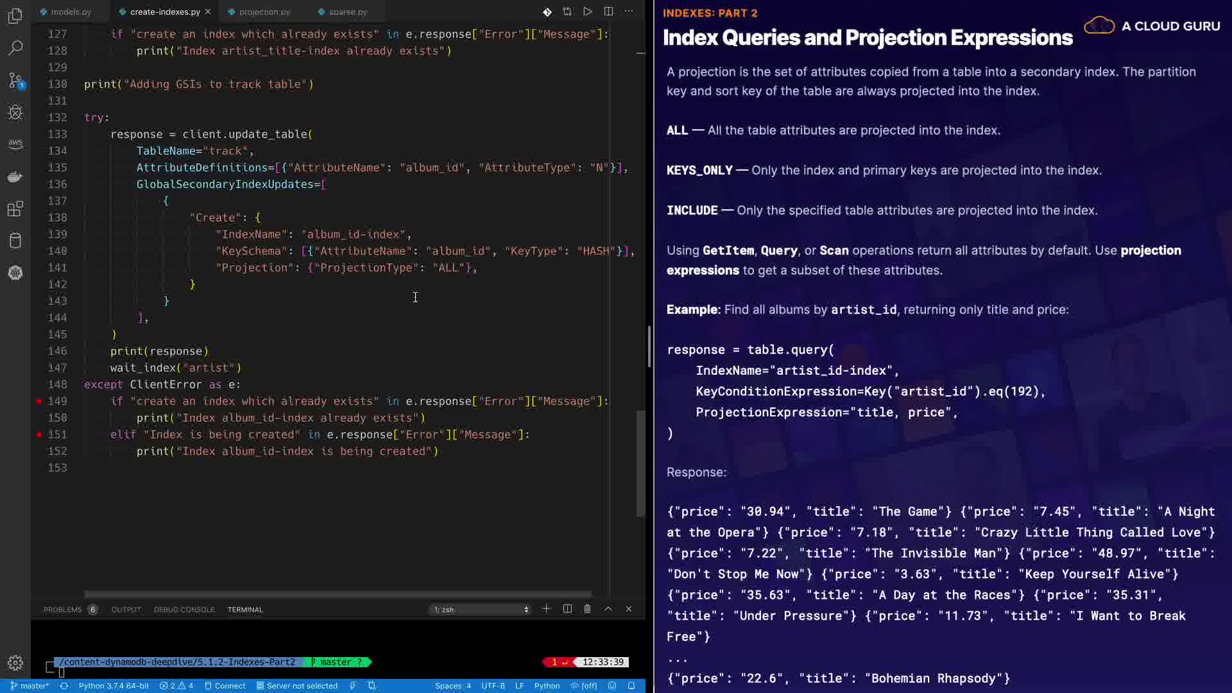Toggle the breakpoint on line 151
Image resolution: width=1232 pixels, height=693 pixels.
pyautogui.click(x=39, y=434)
